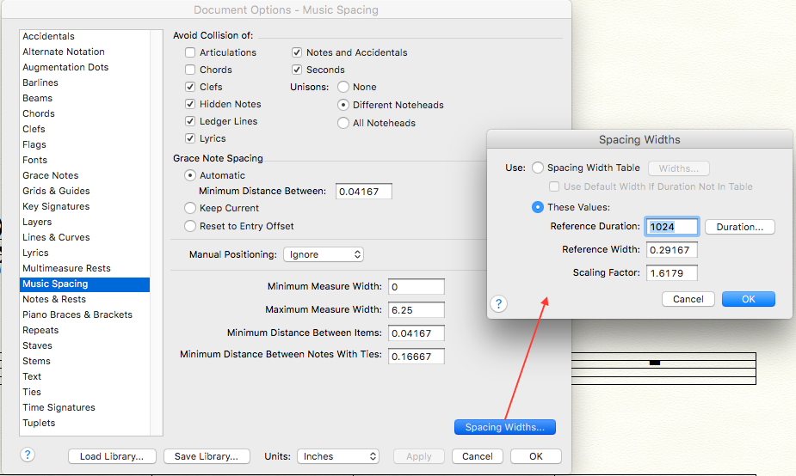Select Notes & Rests in category list
The height and width of the screenshot is (476, 796).
[54, 299]
